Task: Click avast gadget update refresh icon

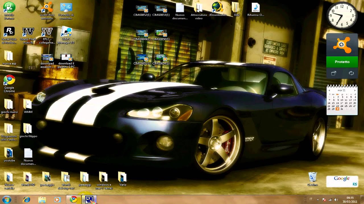Action: click(x=351, y=73)
